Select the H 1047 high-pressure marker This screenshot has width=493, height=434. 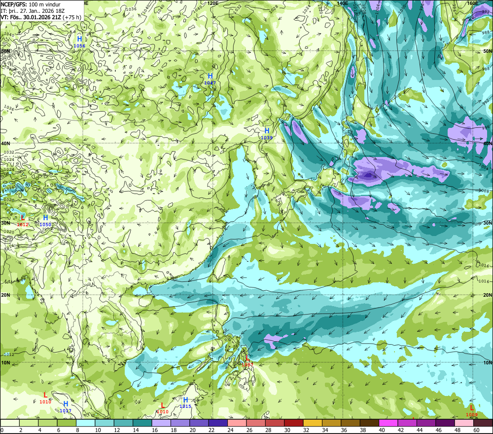(210, 79)
